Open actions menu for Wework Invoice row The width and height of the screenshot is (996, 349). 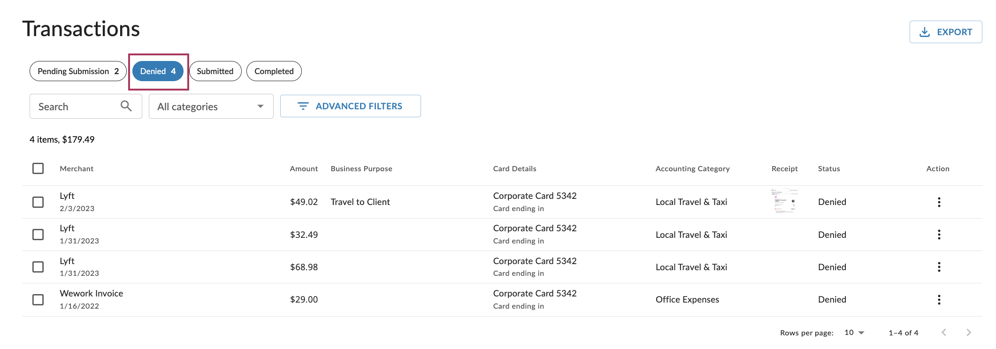[x=939, y=300]
